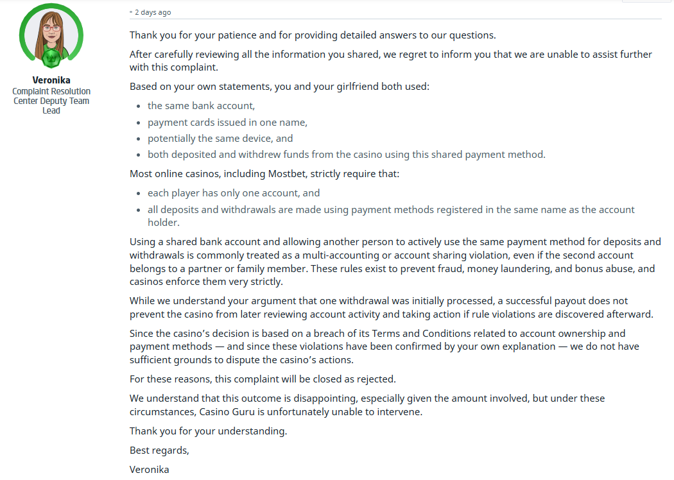674x480 pixels.
Task: Click the Complaint Resolution Center Deputy Team Lead title
Action: pos(51,101)
